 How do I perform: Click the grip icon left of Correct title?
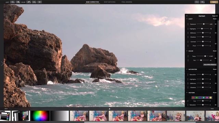click(187, 16)
